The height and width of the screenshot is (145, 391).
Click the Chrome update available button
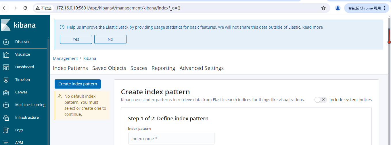point(367,8)
